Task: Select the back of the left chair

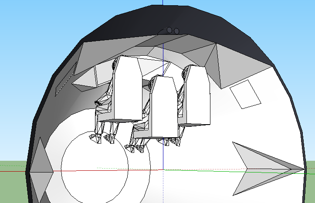Action: point(128,88)
